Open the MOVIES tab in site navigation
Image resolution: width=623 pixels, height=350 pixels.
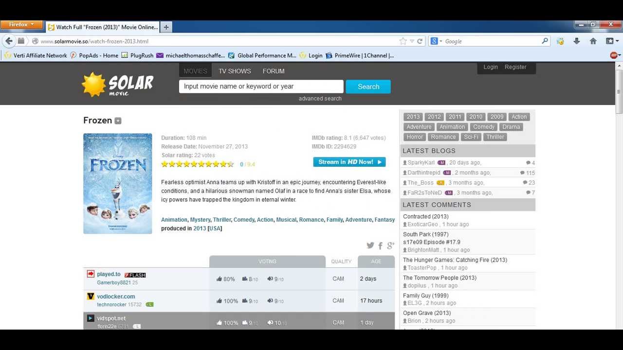195,71
